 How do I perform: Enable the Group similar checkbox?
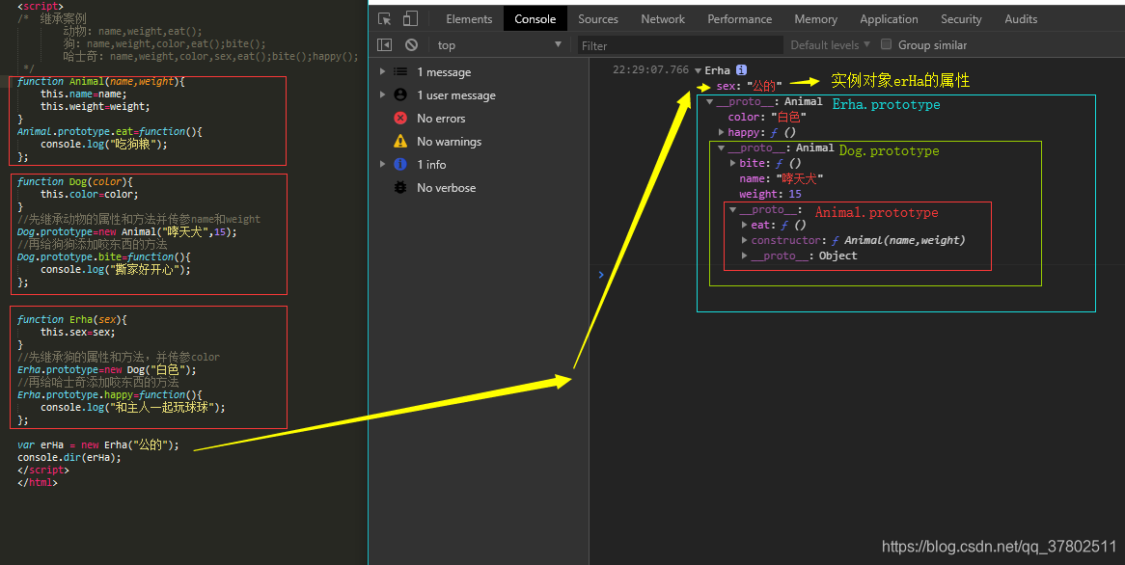(886, 44)
